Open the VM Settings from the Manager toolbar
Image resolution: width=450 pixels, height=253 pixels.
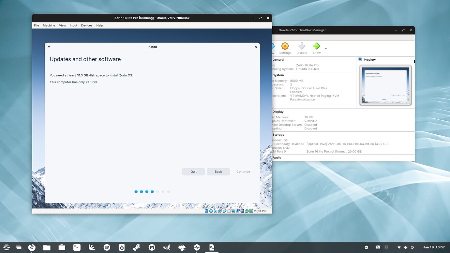(x=285, y=48)
